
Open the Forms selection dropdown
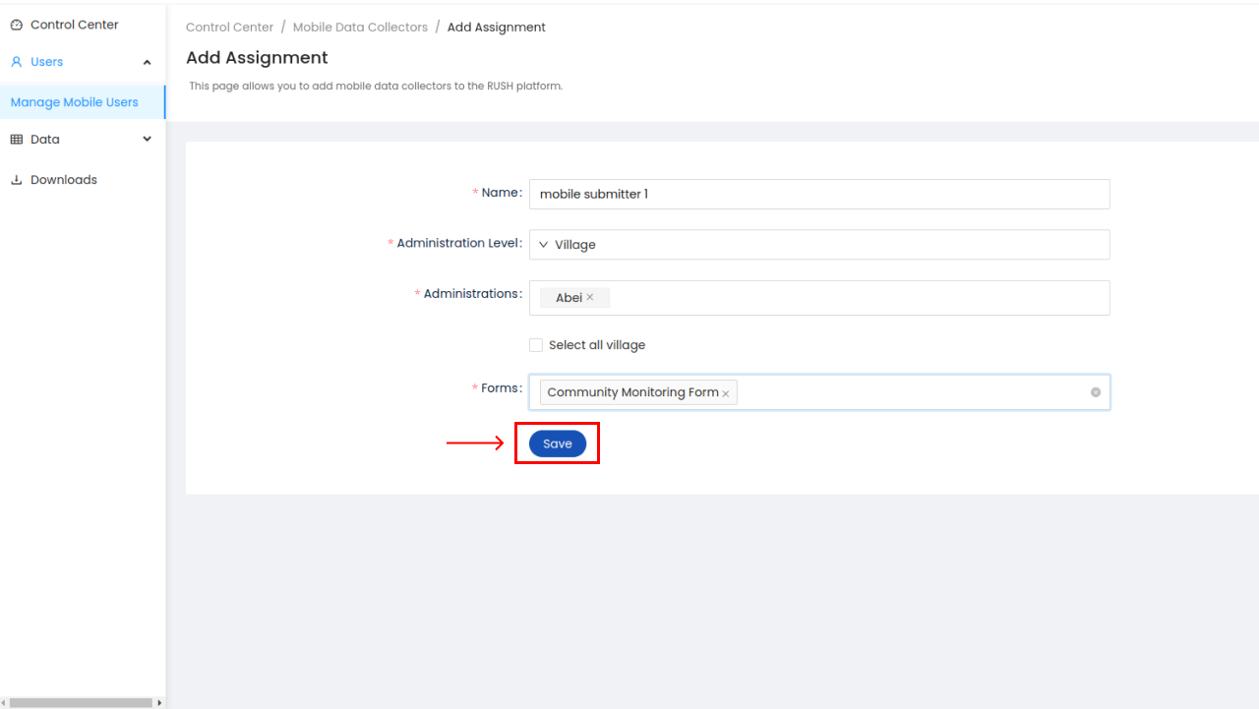(x=819, y=392)
